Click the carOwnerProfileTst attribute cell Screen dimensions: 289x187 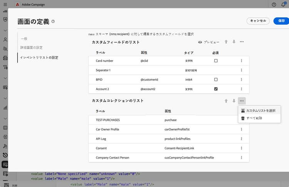tap(177, 129)
